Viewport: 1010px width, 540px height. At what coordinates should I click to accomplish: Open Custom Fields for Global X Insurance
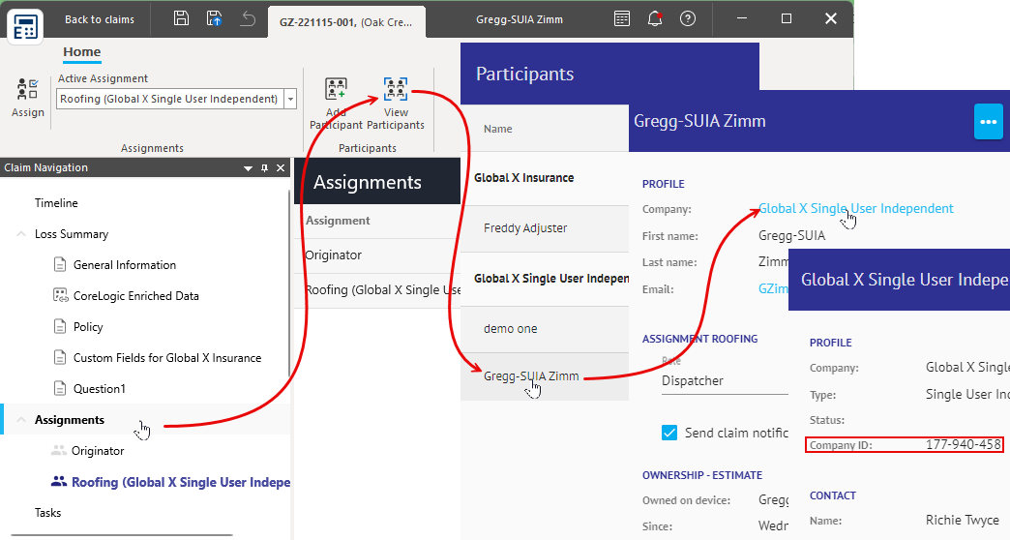[166, 358]
